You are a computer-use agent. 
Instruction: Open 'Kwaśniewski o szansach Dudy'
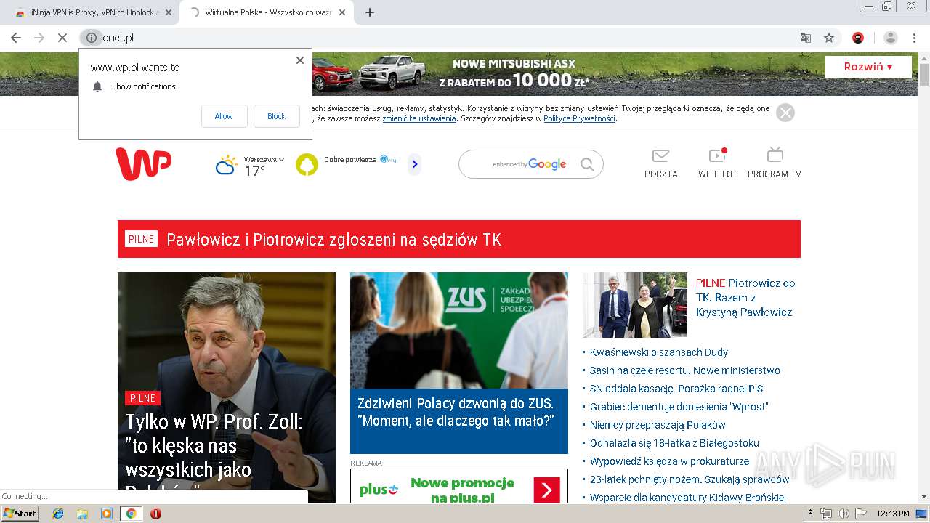[658, 352]
